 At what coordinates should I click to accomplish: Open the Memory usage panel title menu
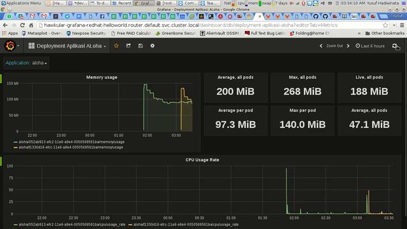[x=102, y=77]
